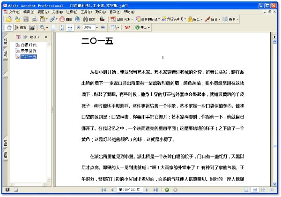
Task: Click the page number field 第 155 / 211 页
Action: point(130,189)
